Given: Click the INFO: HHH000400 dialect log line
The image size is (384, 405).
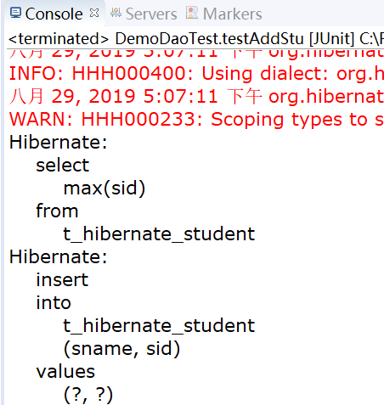Looking at the screenshot, I should click(196, 74).
